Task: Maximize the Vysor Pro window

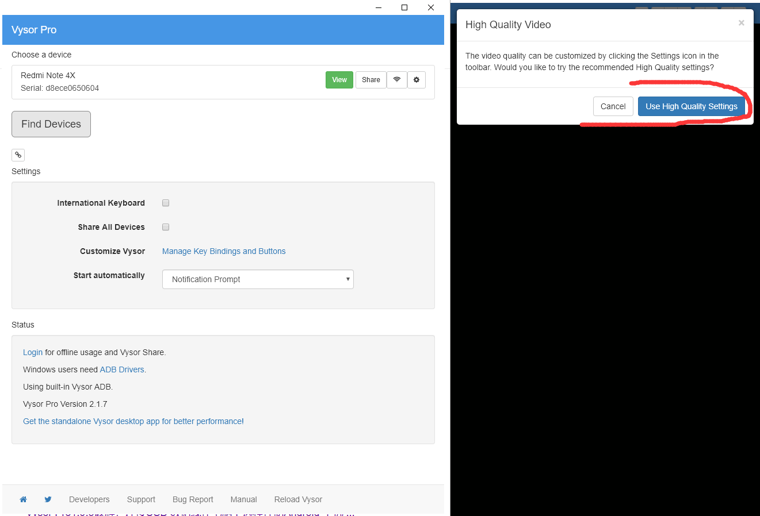Action: point(404,7)
